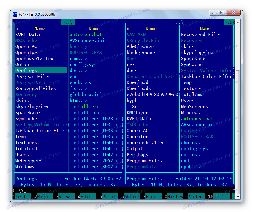Select Boot folder in right panel
Image resolution: width=253 pixels, height=212 pixels.
(x=132, y=59)
